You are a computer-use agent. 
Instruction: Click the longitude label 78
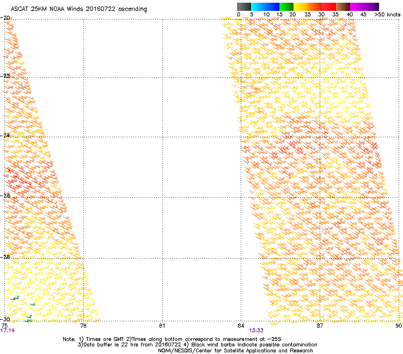pyautogui.click(x=83, y=326)
